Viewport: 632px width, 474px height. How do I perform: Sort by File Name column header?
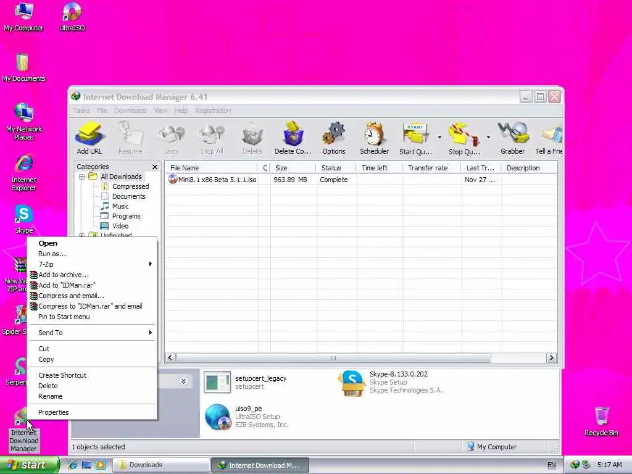(x=212, y=168)
